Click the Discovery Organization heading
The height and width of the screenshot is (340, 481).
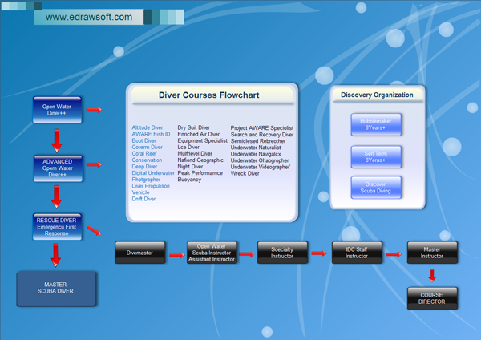click(377, 95)
